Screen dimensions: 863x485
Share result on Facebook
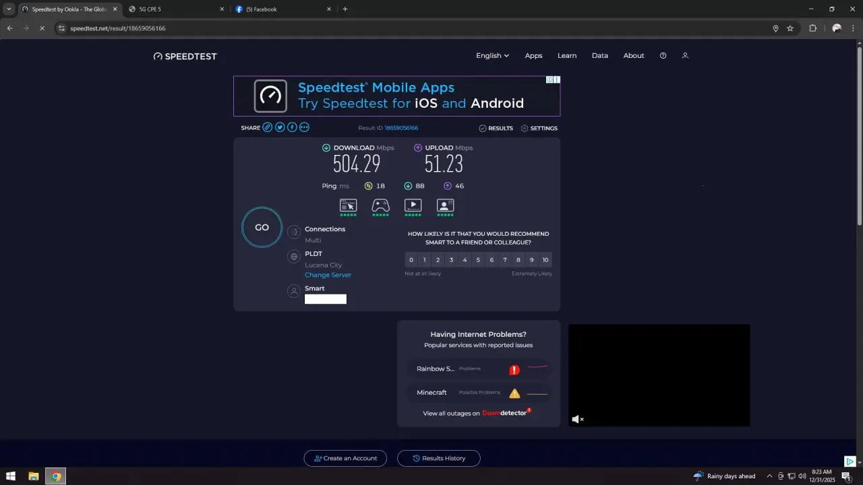point(292,127)
